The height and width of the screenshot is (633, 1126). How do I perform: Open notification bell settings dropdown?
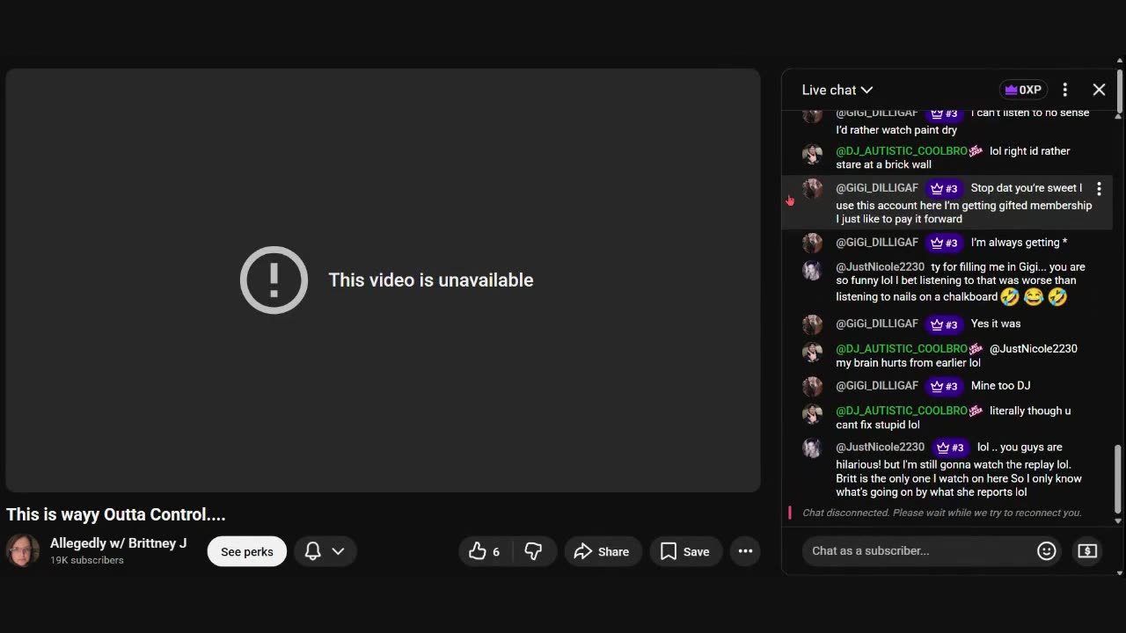click(x=325, y=551)
